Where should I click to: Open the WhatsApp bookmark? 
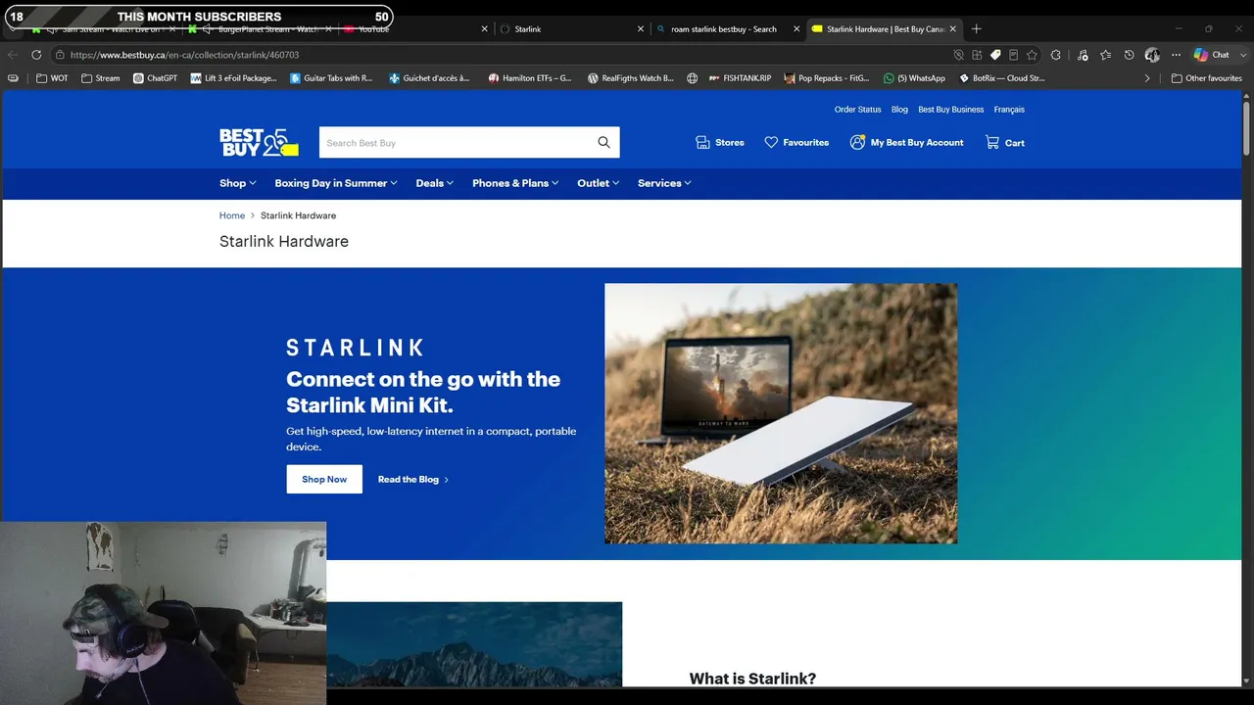(914, 78)
